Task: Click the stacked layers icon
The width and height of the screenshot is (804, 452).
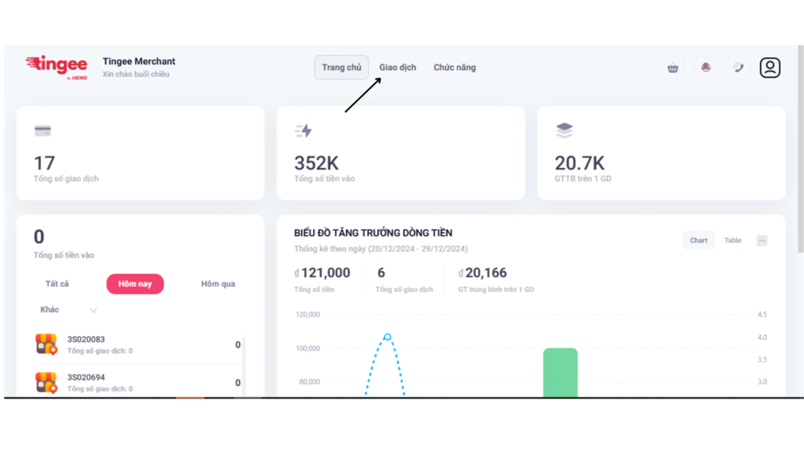Action: pyautogui.click(x=564, y=130)
